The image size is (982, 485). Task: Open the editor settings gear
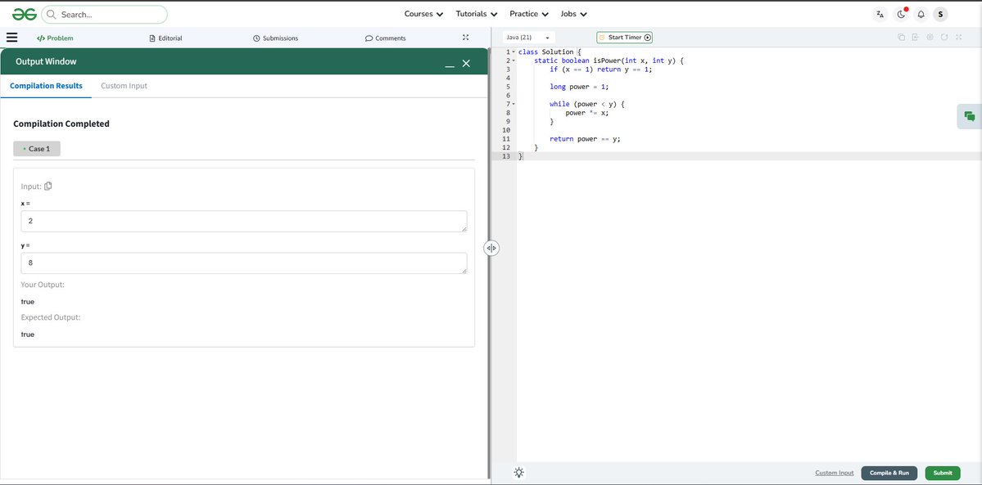tap(930, 38)
